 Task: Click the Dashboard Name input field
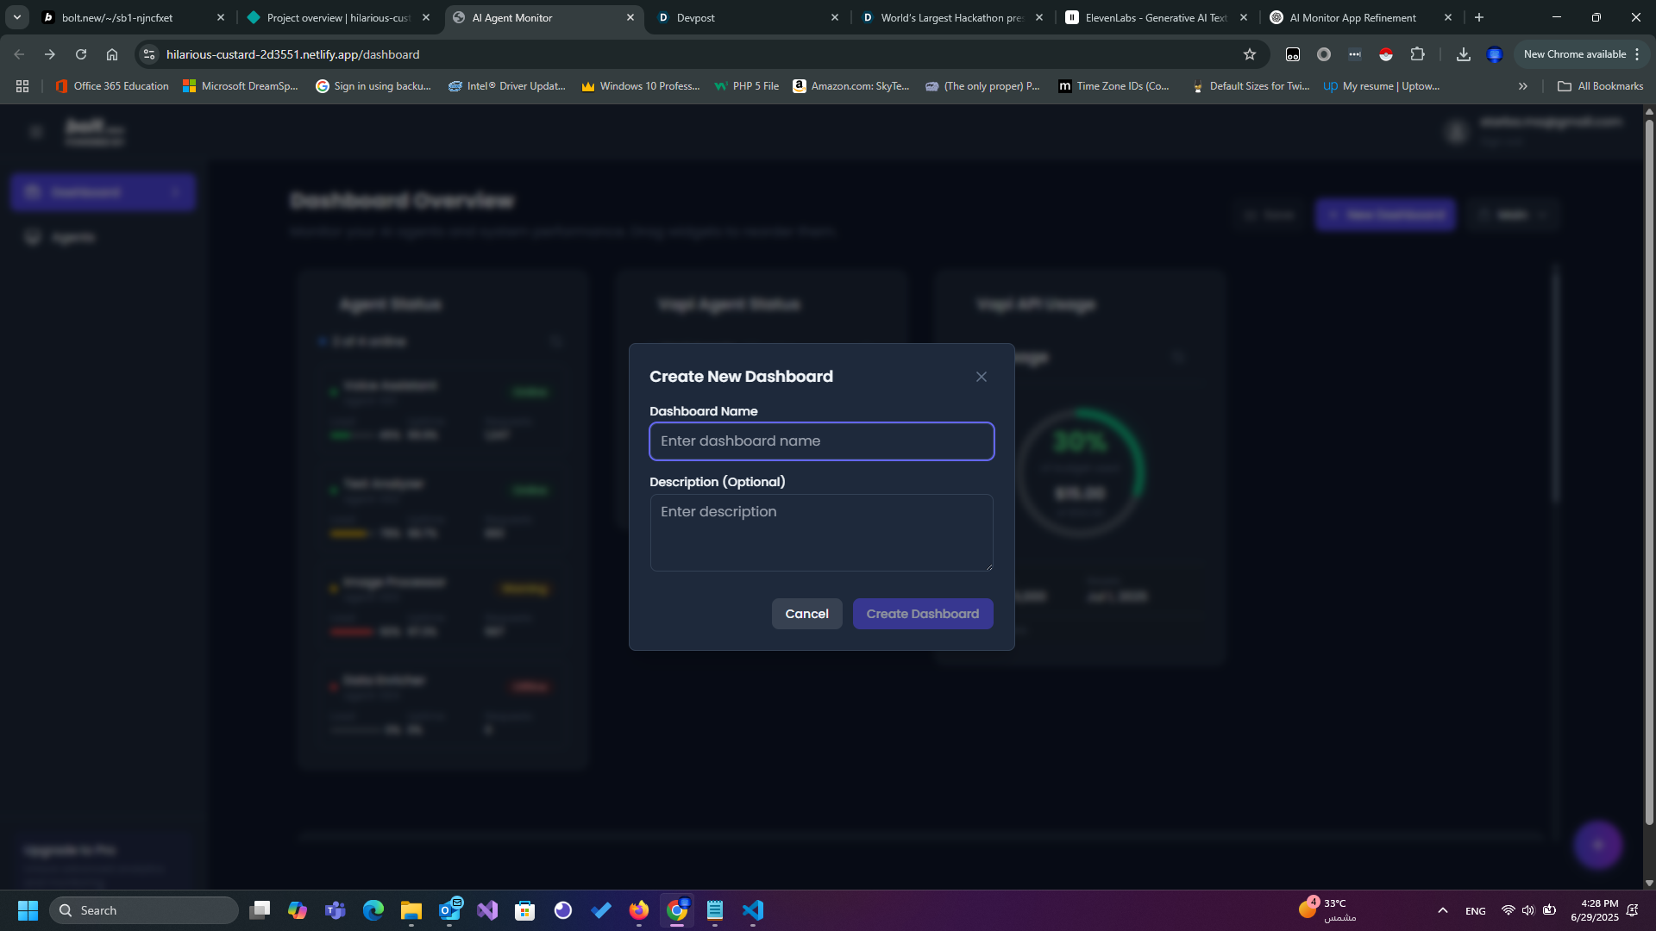(821, 441)
